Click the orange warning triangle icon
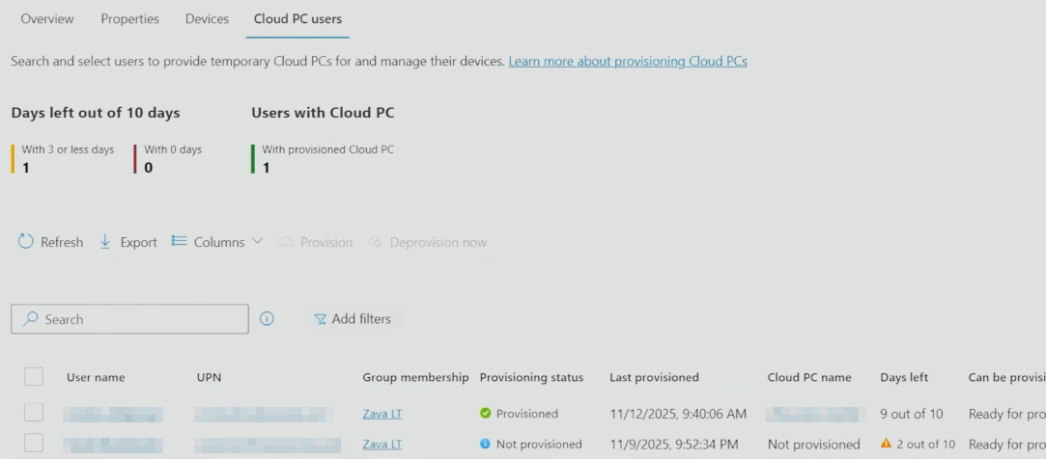The width and height of the screenshot is (1046, 459). click(x=887, y=444)
